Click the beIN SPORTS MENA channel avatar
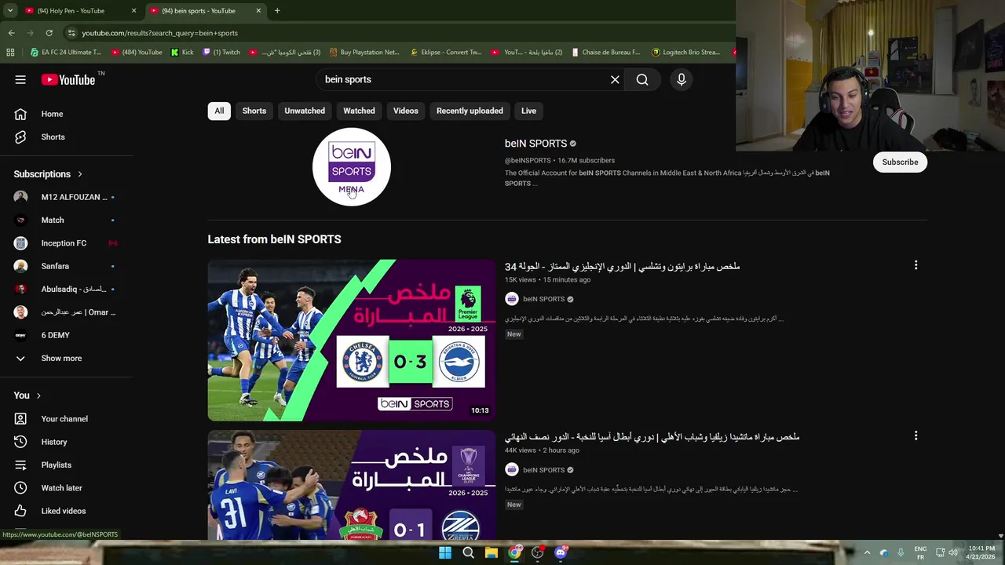 pyautogui.click(x=351, y=166)
